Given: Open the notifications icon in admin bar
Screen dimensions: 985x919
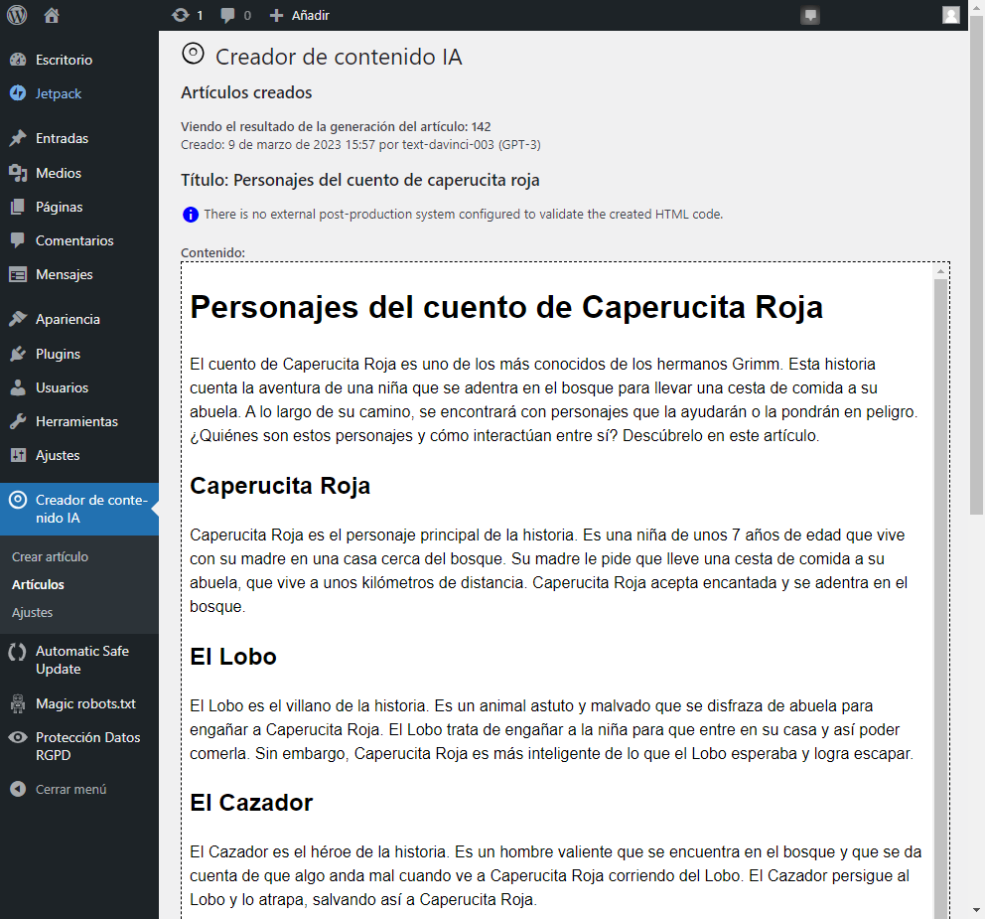Looking at the screenshot, I should pos(810,15).
